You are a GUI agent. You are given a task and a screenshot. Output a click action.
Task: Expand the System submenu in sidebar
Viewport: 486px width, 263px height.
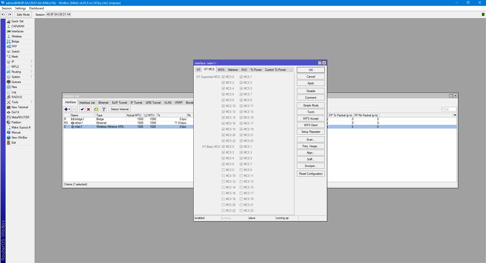pos(32,77)
